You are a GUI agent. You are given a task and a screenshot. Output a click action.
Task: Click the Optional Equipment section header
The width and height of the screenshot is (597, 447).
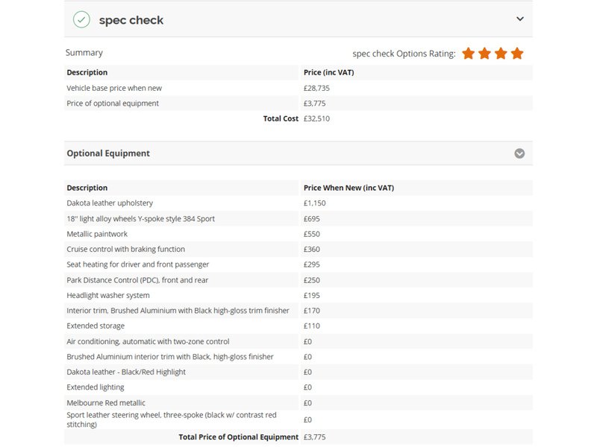(x=298, y=153)
